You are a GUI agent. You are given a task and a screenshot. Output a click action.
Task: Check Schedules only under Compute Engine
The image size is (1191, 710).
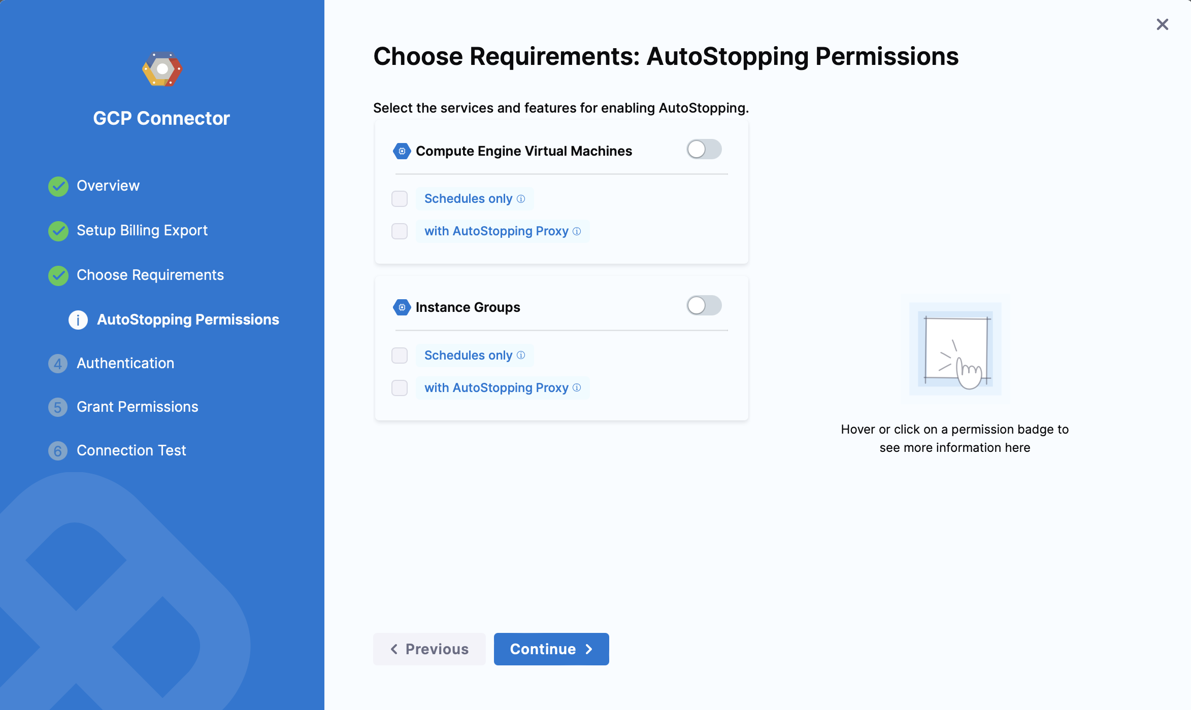[400, 199]
